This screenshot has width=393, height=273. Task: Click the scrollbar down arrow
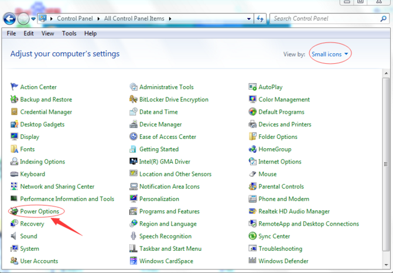(386, 265)
